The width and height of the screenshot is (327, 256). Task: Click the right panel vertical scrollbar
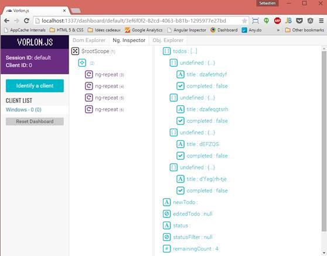[x=324, y=141]
